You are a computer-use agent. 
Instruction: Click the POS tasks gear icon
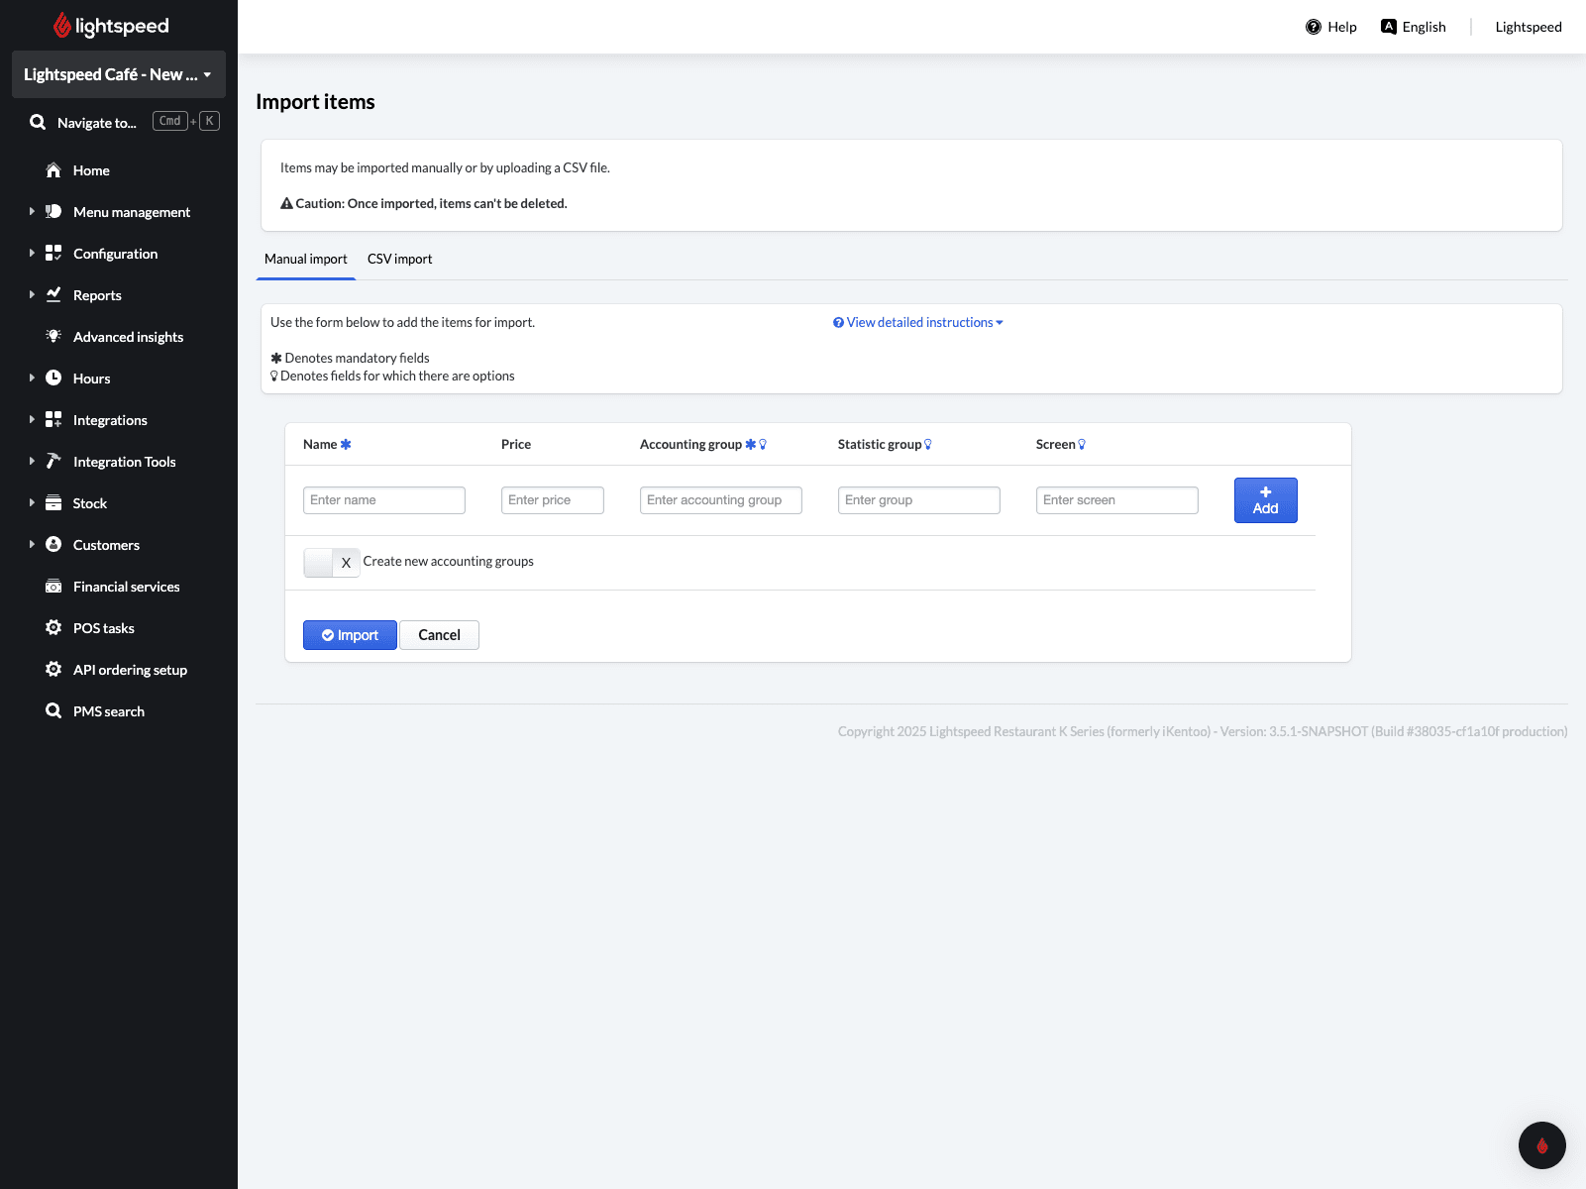53,628
